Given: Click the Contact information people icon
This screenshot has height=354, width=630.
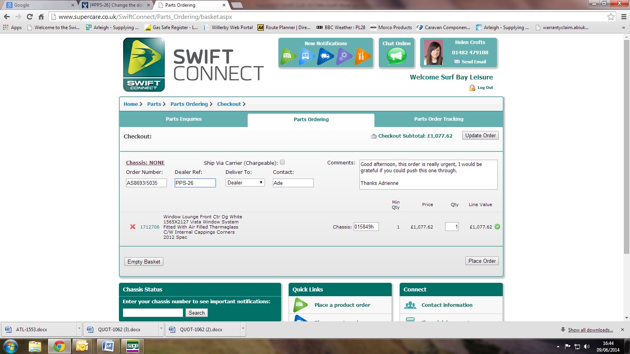Looking at the screenshot, I should pos(410,305).
